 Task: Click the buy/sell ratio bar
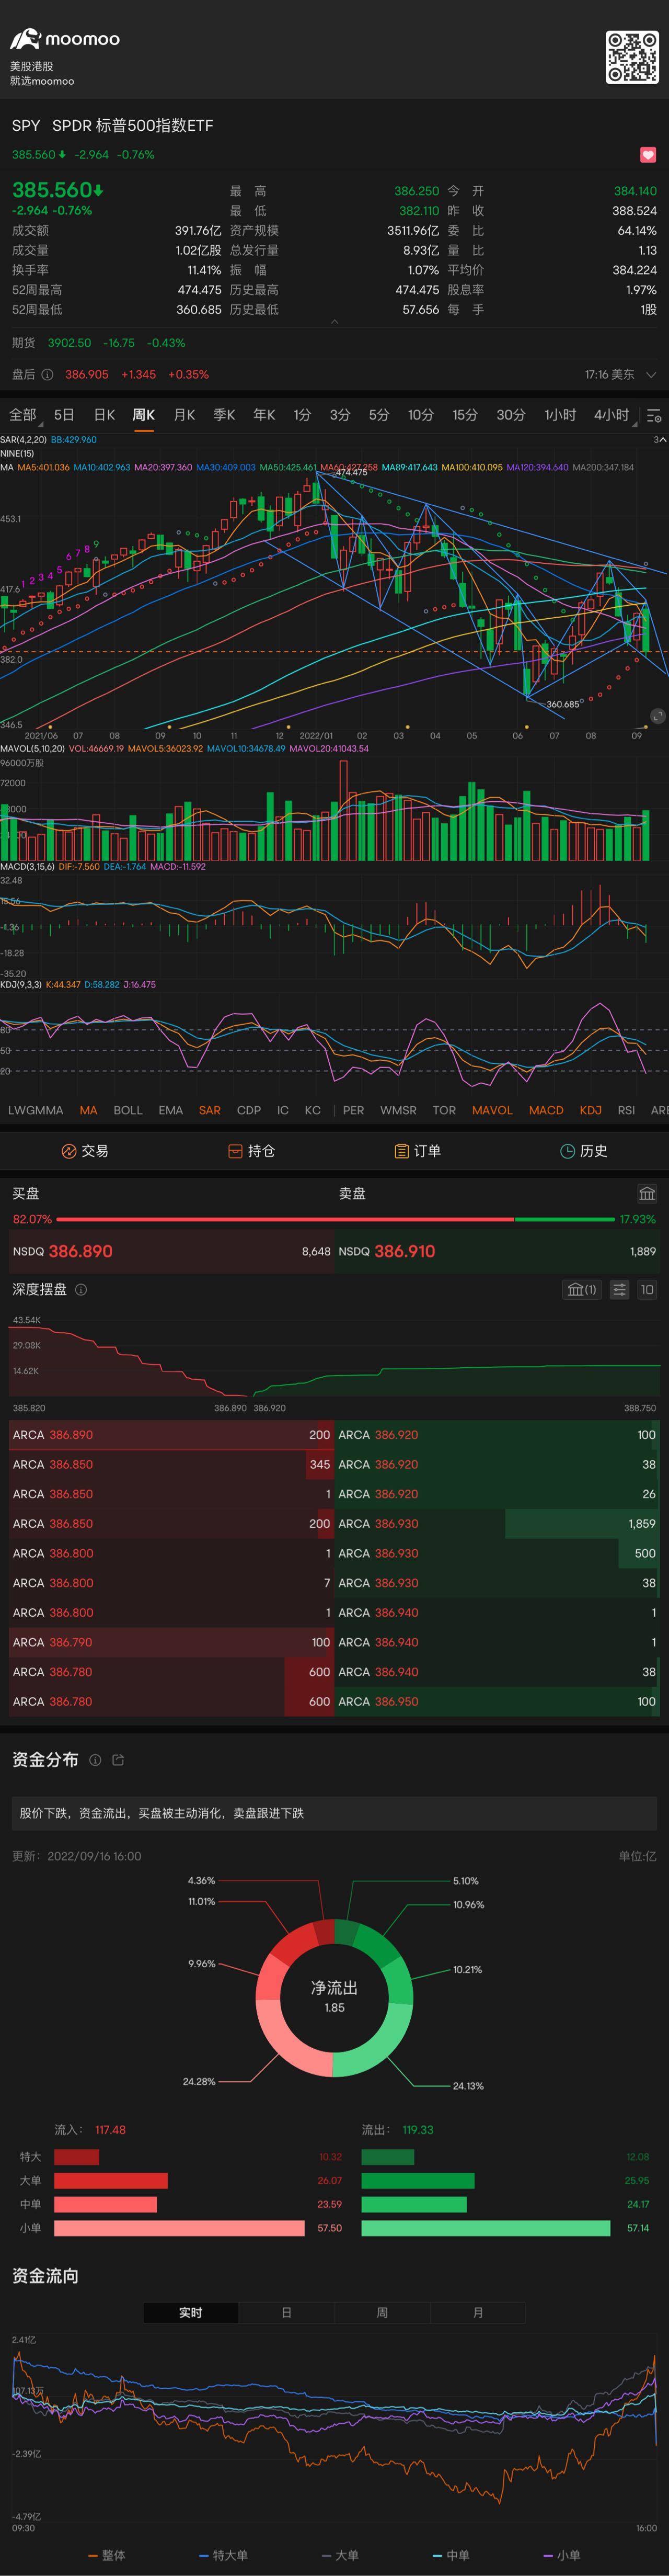pyautogui.click(x=335, y=1219)
